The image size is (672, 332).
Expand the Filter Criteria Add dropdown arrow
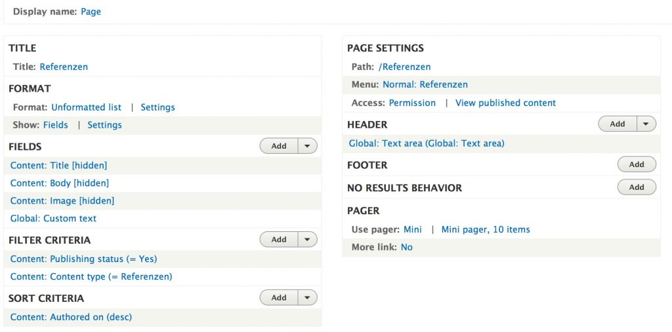click(308, 240)
